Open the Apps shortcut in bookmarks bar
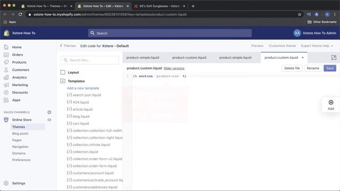This screenshot has width=340, height=191. click(x=10, y=22)
